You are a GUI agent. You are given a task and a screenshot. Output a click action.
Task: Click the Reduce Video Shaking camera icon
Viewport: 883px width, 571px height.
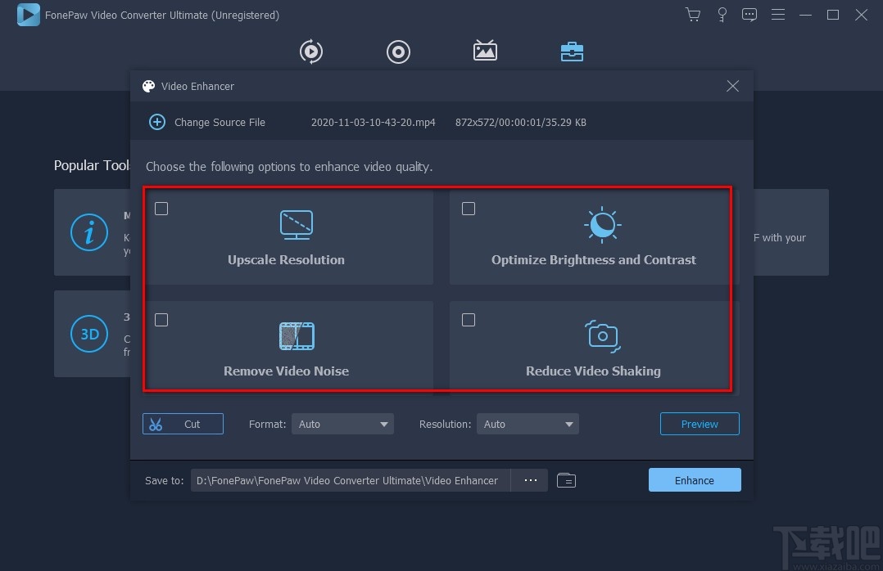click(x=603, y=336)
